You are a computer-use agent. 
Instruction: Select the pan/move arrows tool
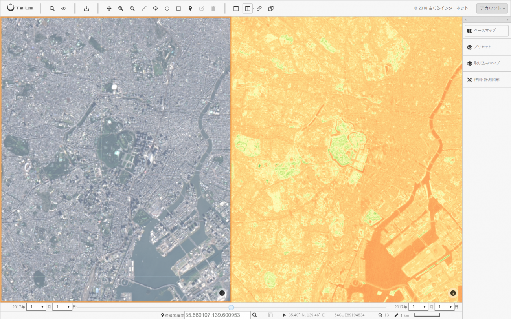point(109,8)
